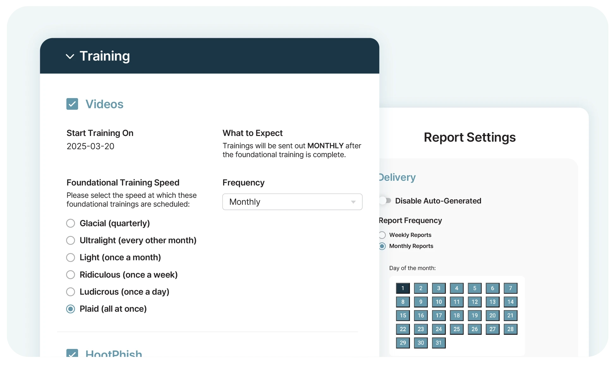The height and width of the screenshot is (365, 615).
Task: Pick day 1 of the month
Action: [x=403, y=288]
